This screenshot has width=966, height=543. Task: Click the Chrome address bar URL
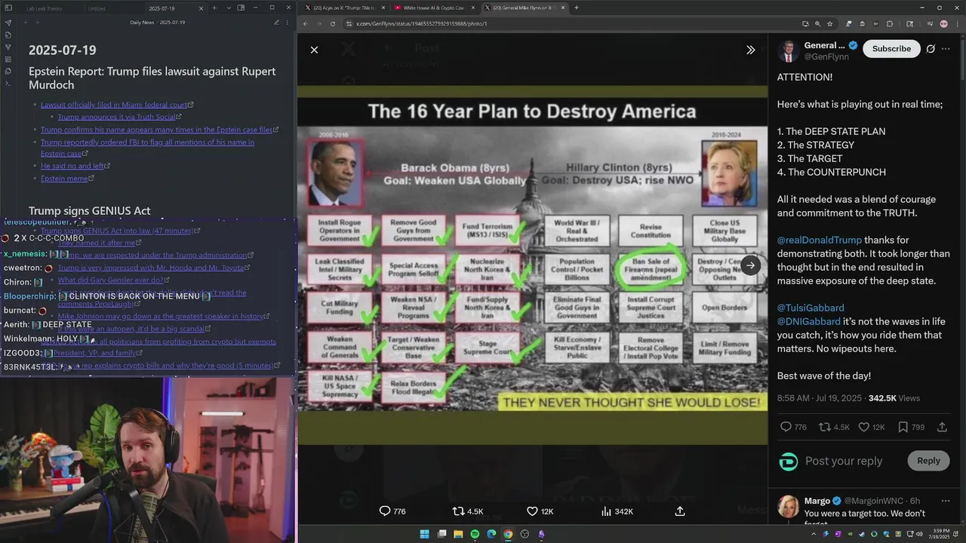click(x=421, y=23)
